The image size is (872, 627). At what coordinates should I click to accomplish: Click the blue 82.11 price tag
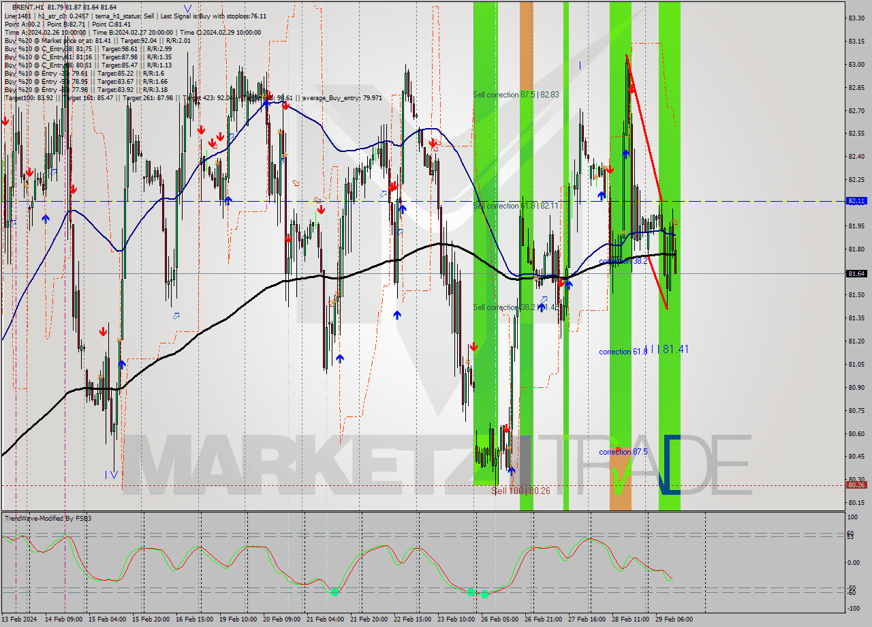tap(856, 201)
